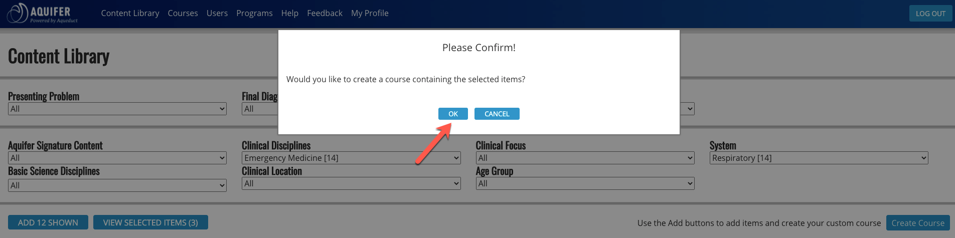Open the Users menu item

tap(217, 13)
